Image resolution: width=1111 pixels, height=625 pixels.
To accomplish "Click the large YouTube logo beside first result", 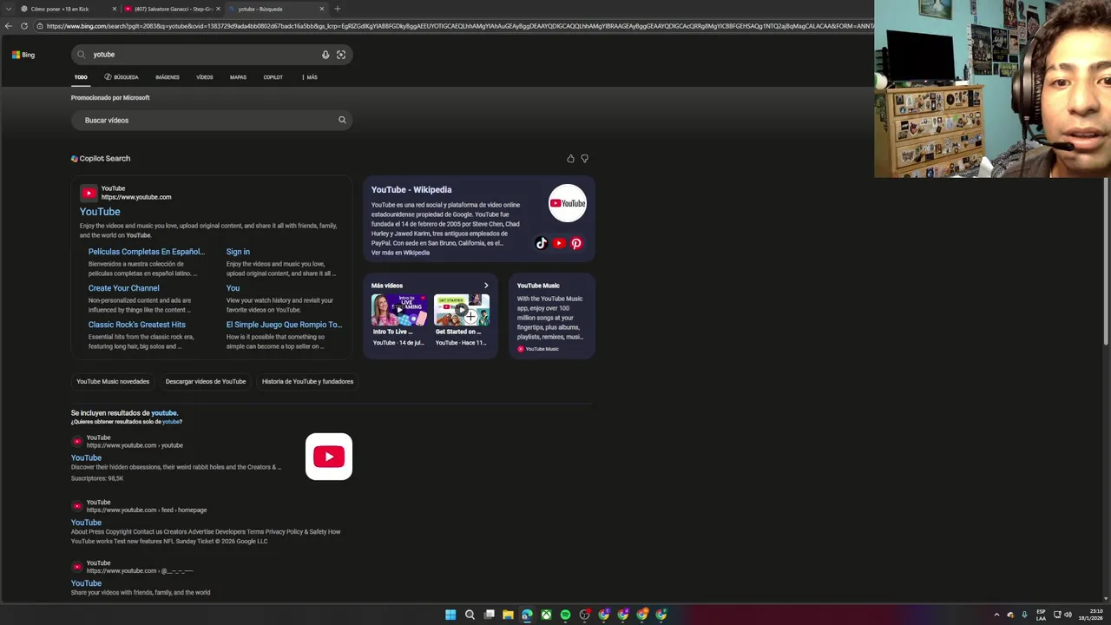I will [x=329, y=457].
